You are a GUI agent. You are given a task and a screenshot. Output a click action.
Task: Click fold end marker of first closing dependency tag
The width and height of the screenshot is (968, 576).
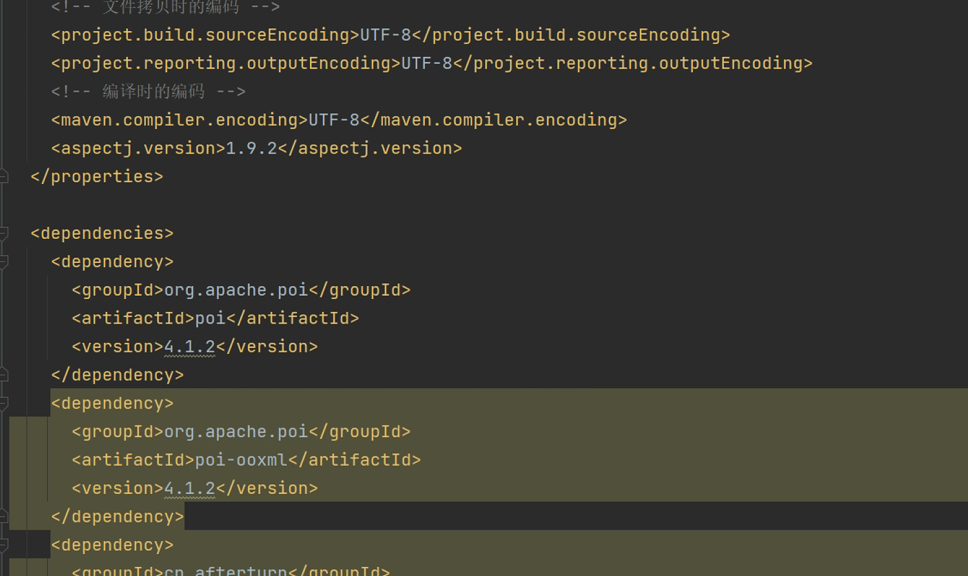click(x=4, y=375)
